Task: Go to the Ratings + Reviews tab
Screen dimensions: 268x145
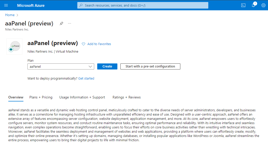Action: coord(126,97)
